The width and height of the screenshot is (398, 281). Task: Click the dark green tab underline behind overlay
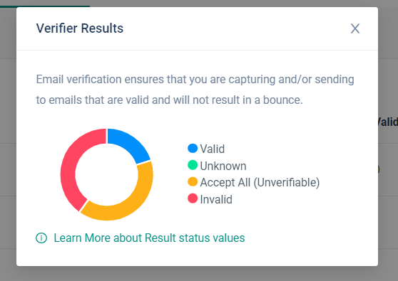tap(45, 6)
